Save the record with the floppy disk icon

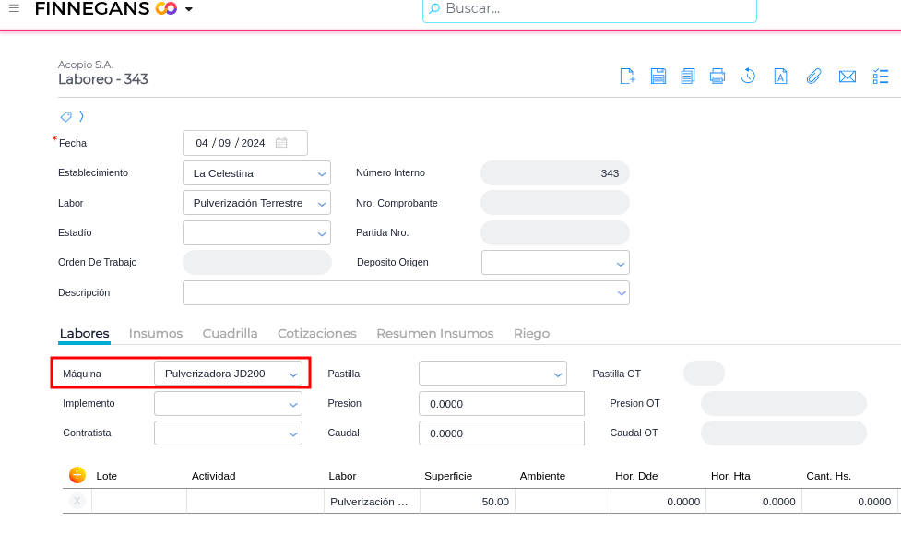(x=658, y=77)
